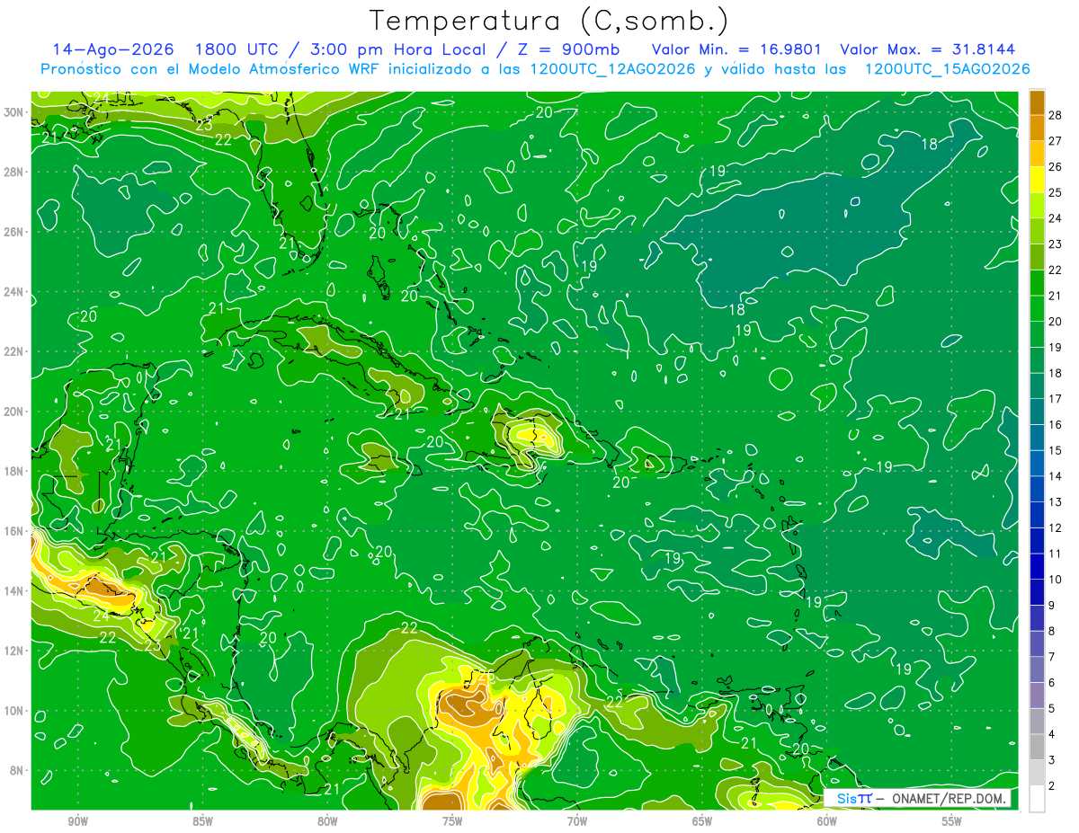Viewport: 1079px width, 833px height.
Task: Click the "70W" longitude axis label
Action: pyautogui.click(x=577, y=821)
